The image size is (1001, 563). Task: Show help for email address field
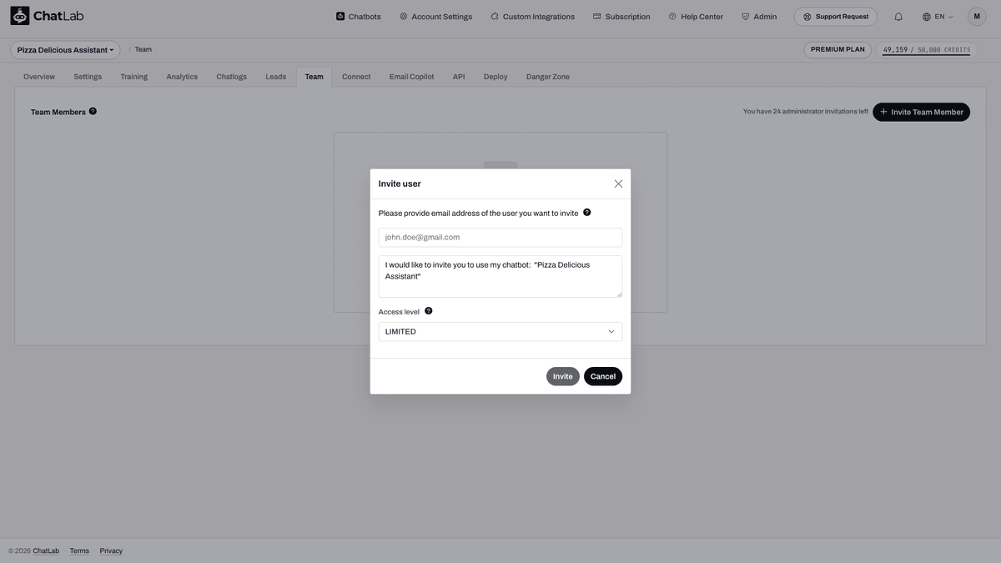click(x=587, y=213)
